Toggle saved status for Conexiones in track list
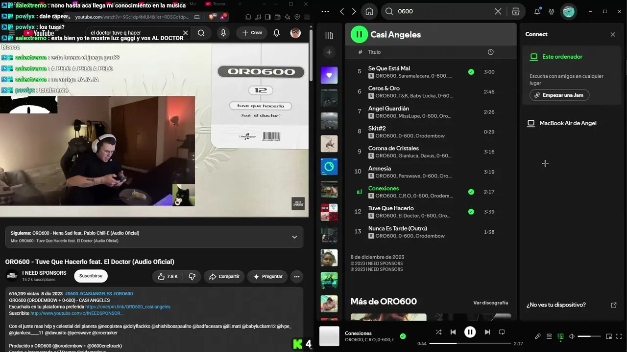The height and width of the screenshot is (352, 627). [x=471, y=192]
